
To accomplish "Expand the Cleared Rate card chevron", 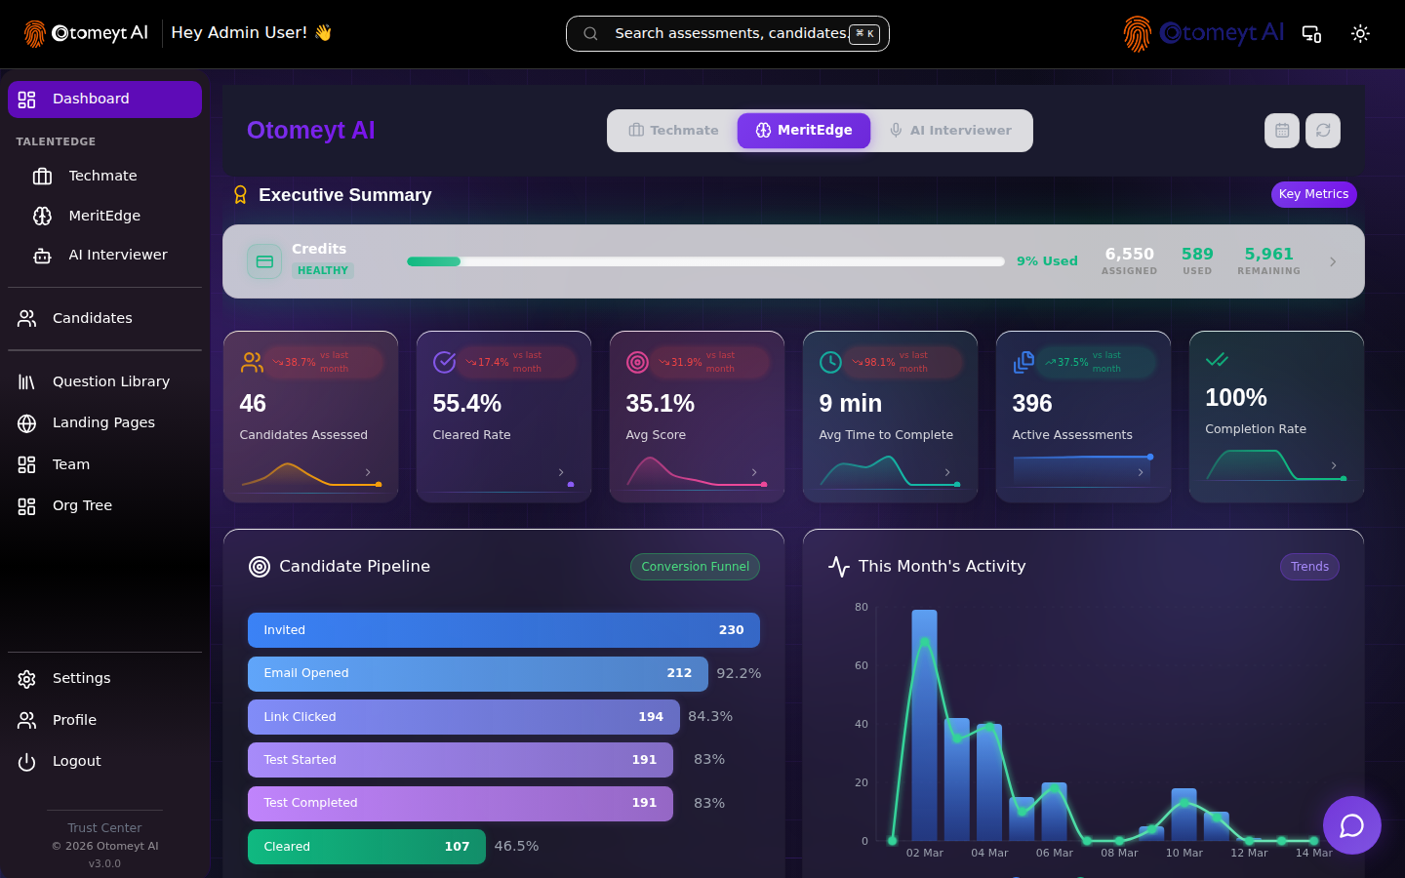I will [561, 472].
